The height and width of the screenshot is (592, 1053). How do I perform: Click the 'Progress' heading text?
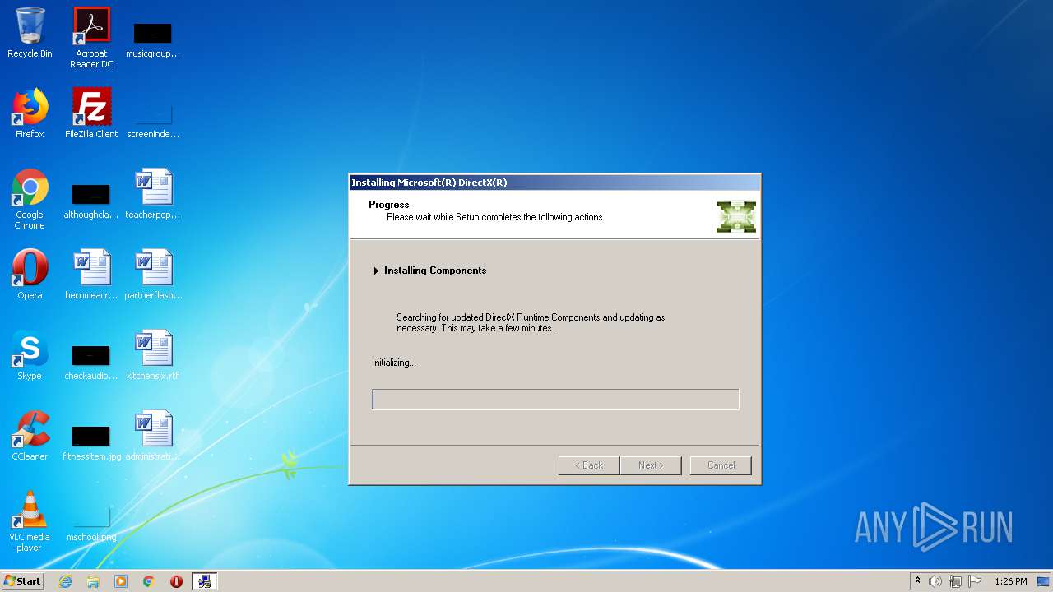click(x=389, y=205)
